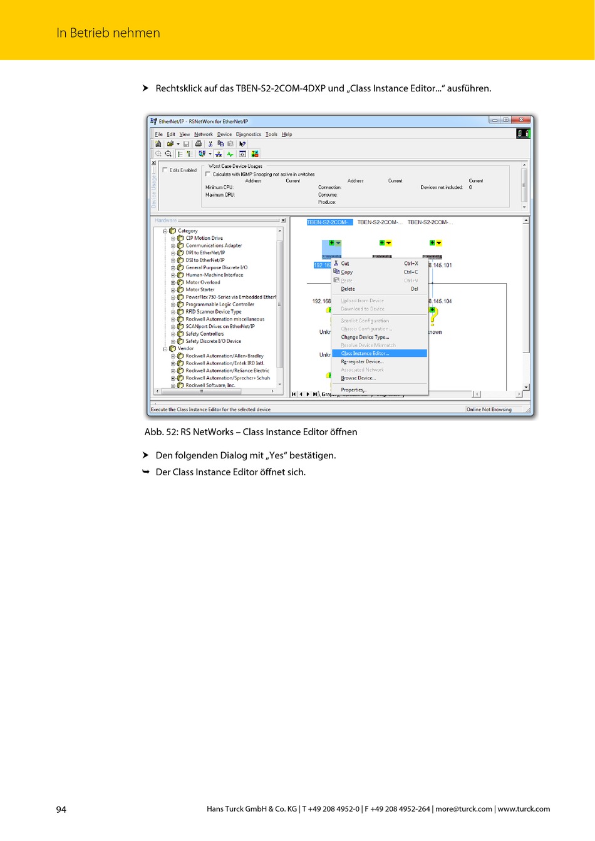Select the Rockwell Software, Inc. row
Image resolution: width=595 pixels, height=841 pixels.
[x=210, y=386]
